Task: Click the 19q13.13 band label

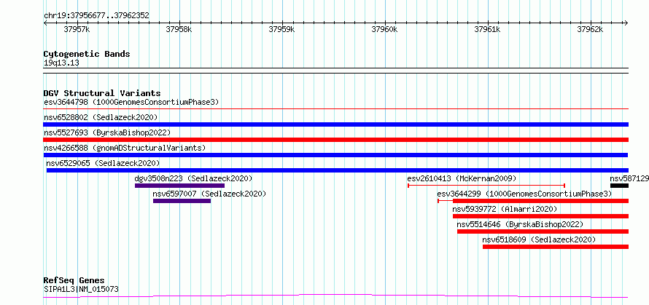Action: pos(61,63)
